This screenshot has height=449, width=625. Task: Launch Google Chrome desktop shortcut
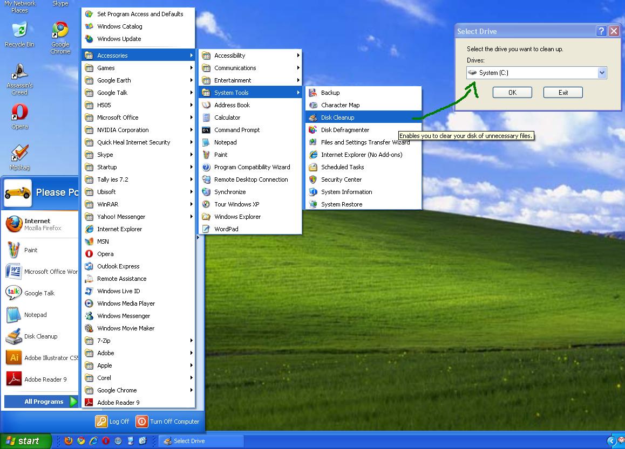pyautogui.click(x=60, y=37)
